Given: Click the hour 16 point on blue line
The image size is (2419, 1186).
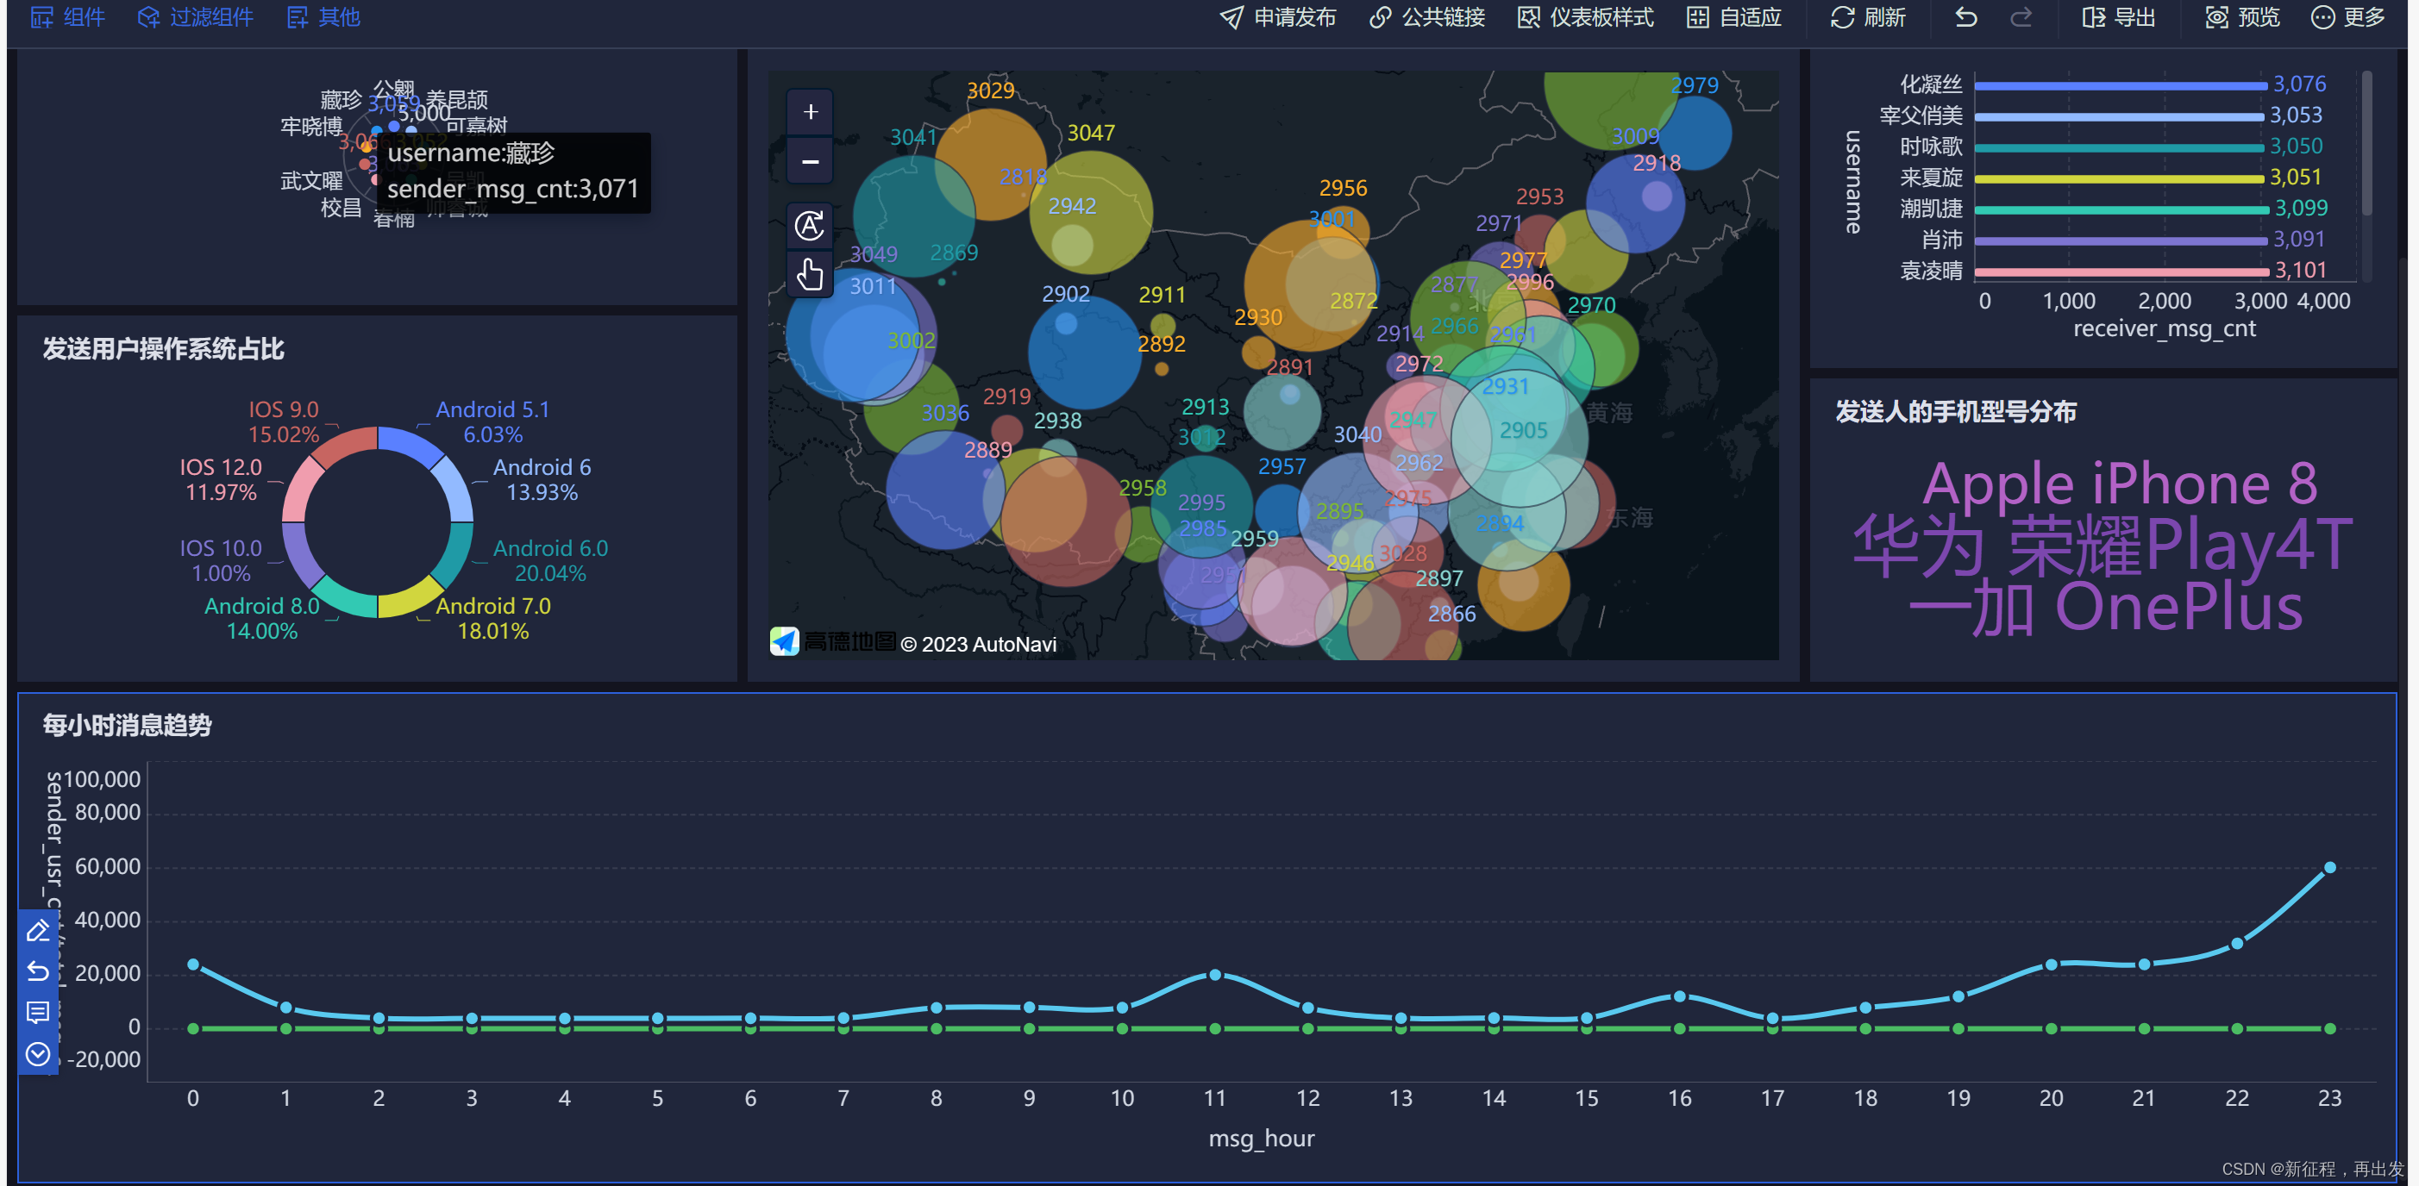Looking at the screenshot, I should point(1680,996).
